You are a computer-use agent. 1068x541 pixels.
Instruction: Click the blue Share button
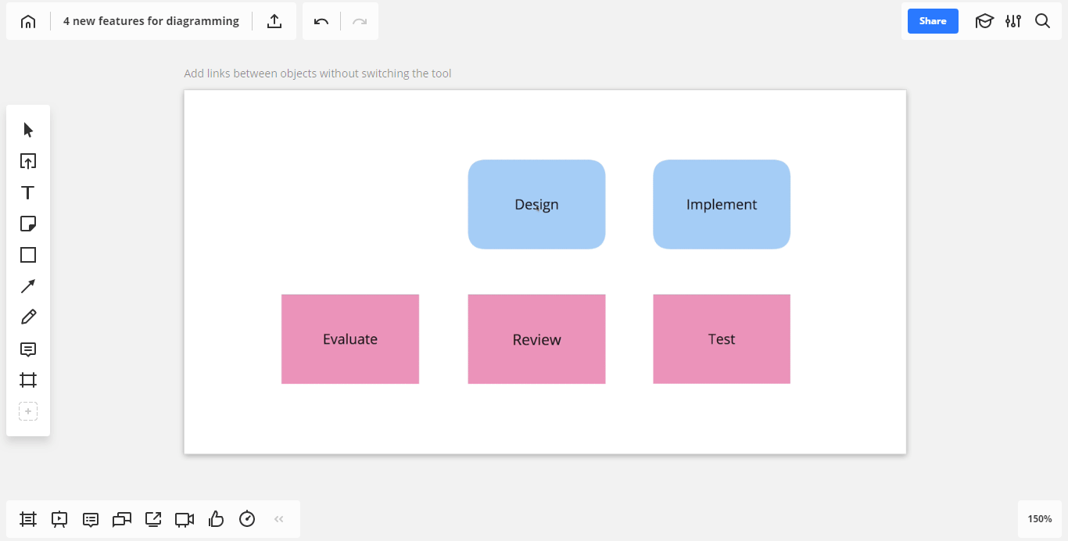933,21
